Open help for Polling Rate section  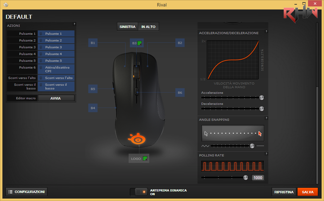click(266, 154)
